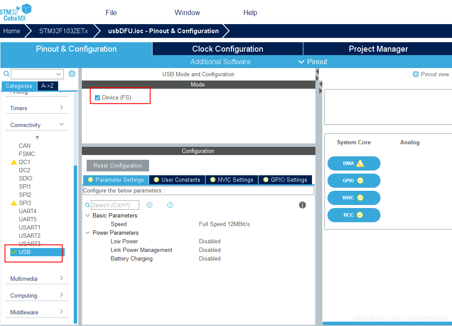The height and width of the screenshot is (326, 452).
Task: Open the NVIC Settings tab
Action: 232,180
